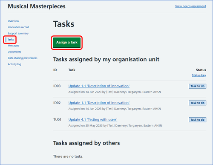Open Documents from the sidebar
213x165 pixels.
14,52
